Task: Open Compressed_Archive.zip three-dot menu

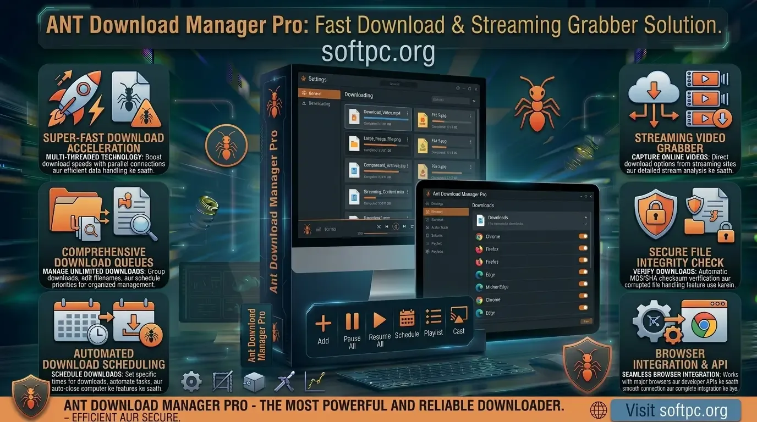Action: coord(408,167)
